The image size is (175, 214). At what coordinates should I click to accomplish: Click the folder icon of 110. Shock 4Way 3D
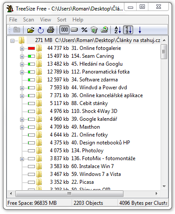[x=39, y=111]
